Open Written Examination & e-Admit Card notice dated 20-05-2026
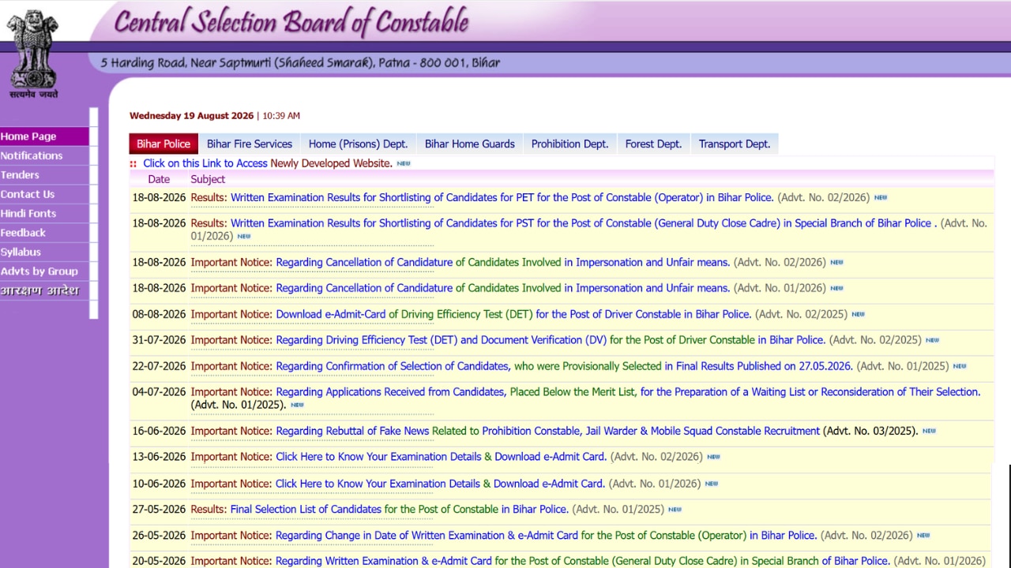The height and width of the screenshot is (568, 1011). [583, 561]
